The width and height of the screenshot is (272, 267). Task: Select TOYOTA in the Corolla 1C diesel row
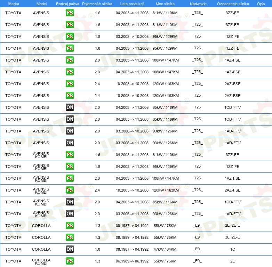point(13,249)
